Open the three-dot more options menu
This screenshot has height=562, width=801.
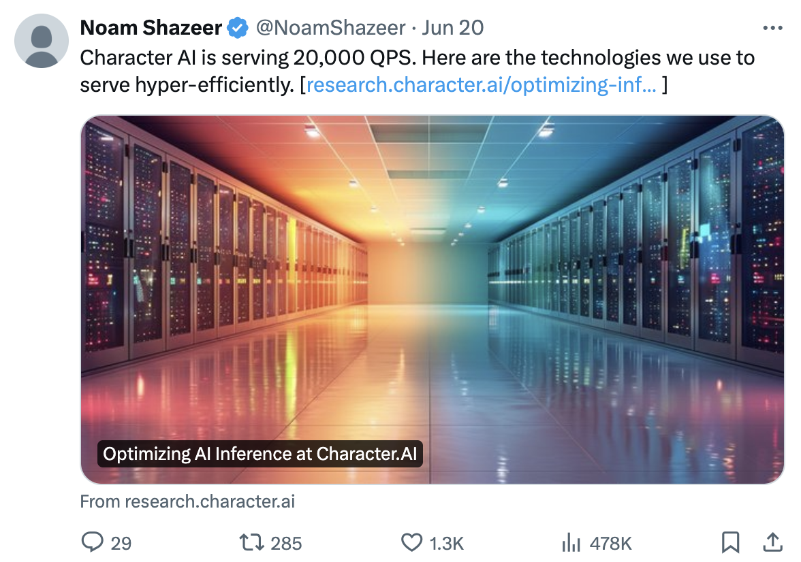point(772,28)
